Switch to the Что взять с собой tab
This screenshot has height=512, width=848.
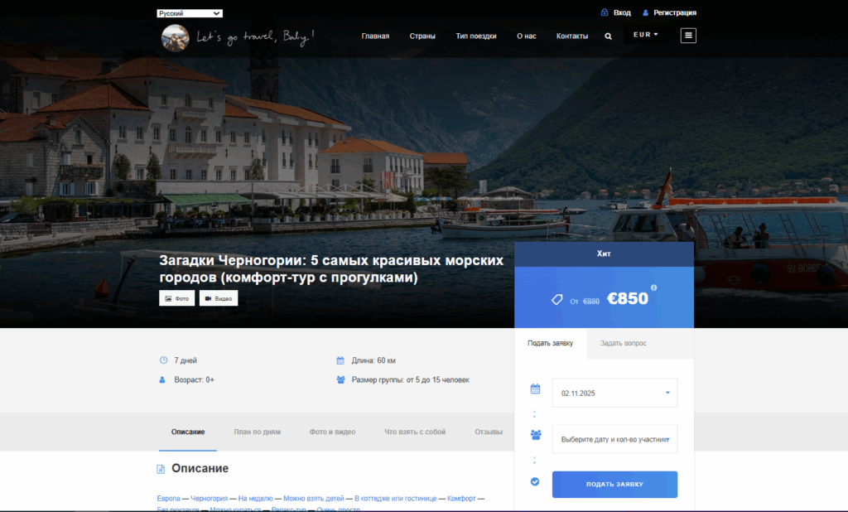coord(415,432)
